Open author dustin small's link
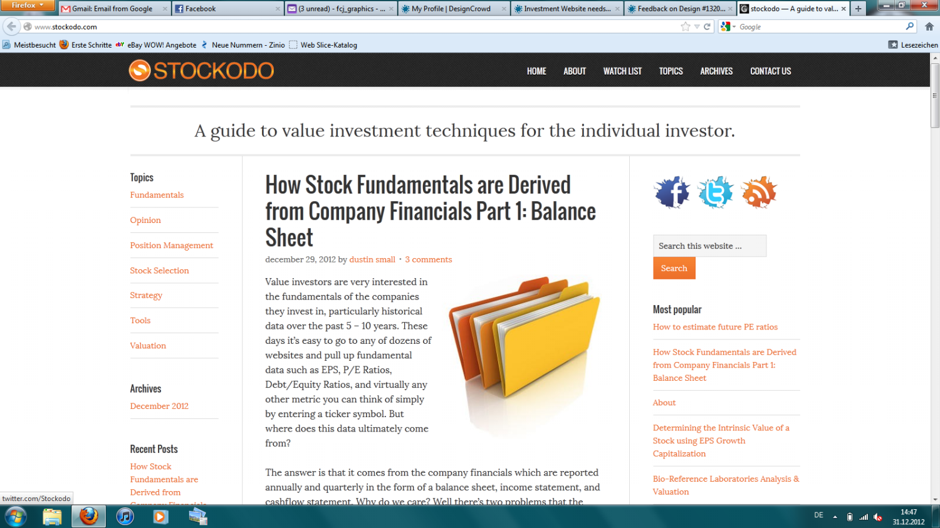Viewport: 940px width, 528px height. tap(372, 259)
